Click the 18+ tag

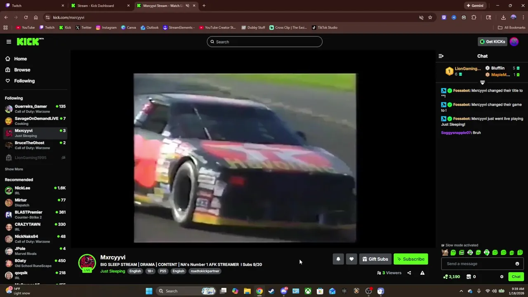[150, 271]
